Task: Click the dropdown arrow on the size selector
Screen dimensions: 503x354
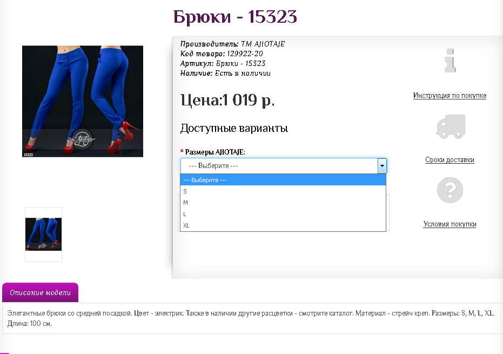Action: click(383, 165)
